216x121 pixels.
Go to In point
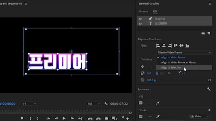click(x=48, y=118)
